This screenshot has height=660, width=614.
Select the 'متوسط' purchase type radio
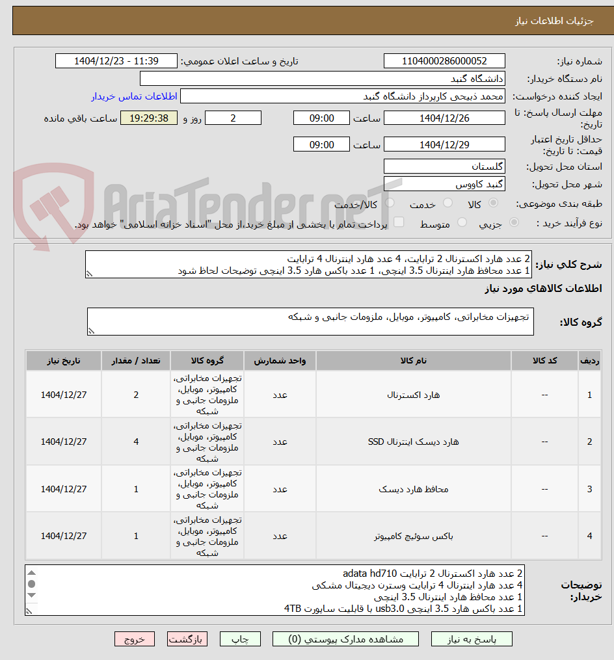[462, 222]
